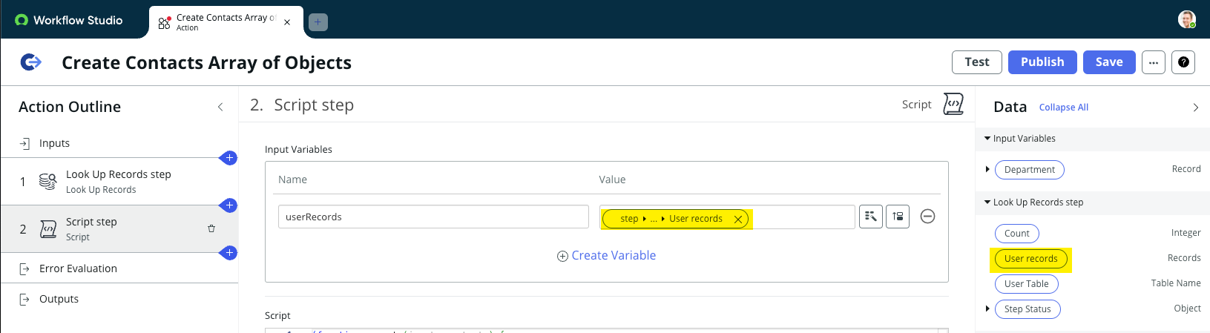Click the Value column header

click(x=612, y=179)
